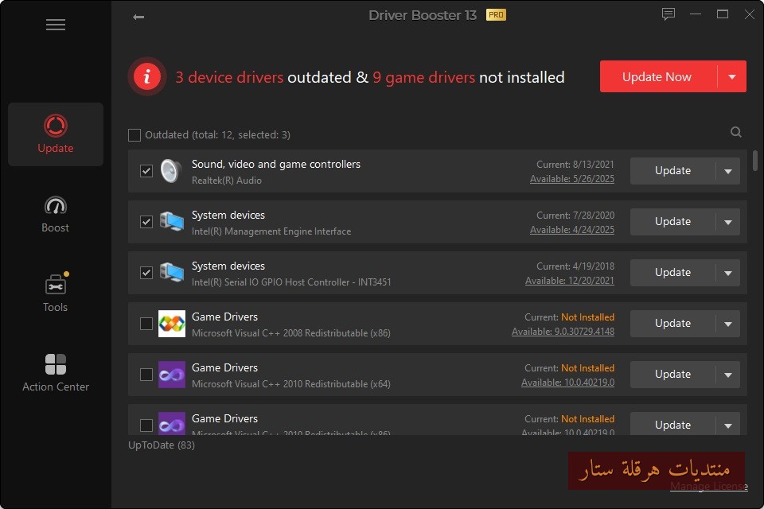Image resolution: width=764 pixels, height=509 pixels.
Task: Uncheck Intel Serial IO GPIO Host Controller
Action: click(x=146, y=273)
